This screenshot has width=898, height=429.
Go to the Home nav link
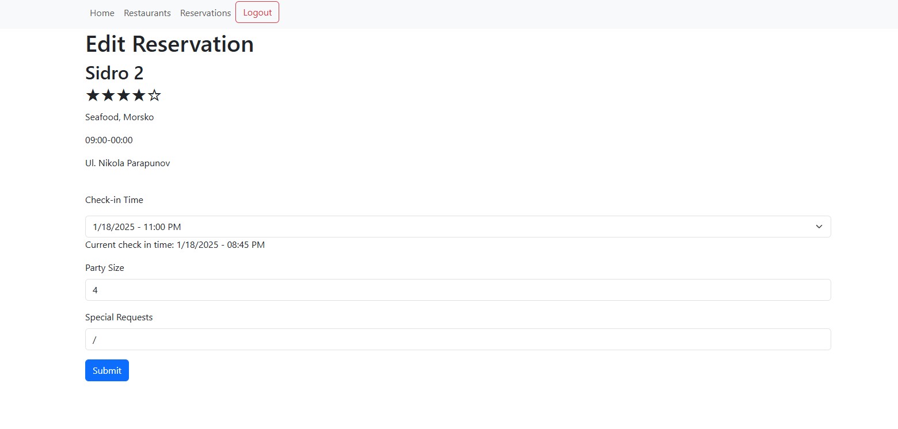point(102,13)
